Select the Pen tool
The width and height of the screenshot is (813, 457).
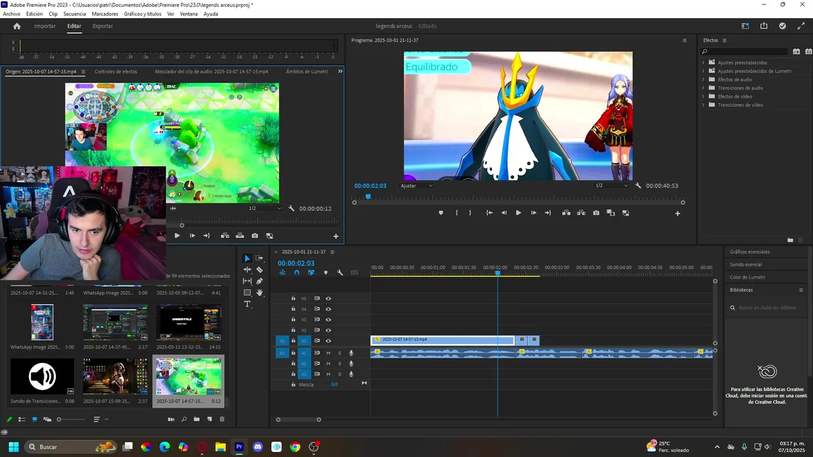(259, 281)
